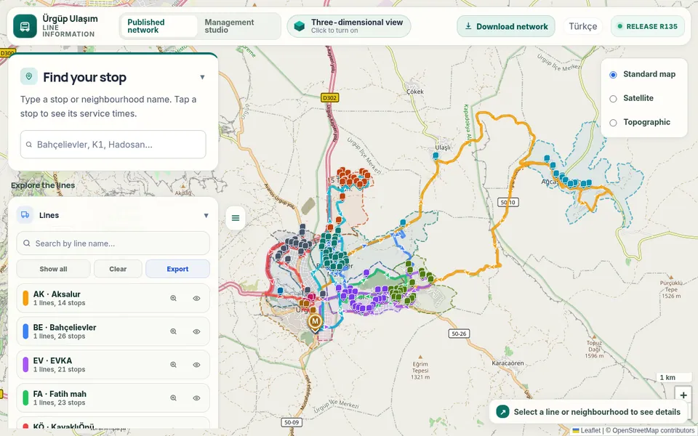Click the M terminal marker on map
This screenshot has width=698, height=436.
315,322
